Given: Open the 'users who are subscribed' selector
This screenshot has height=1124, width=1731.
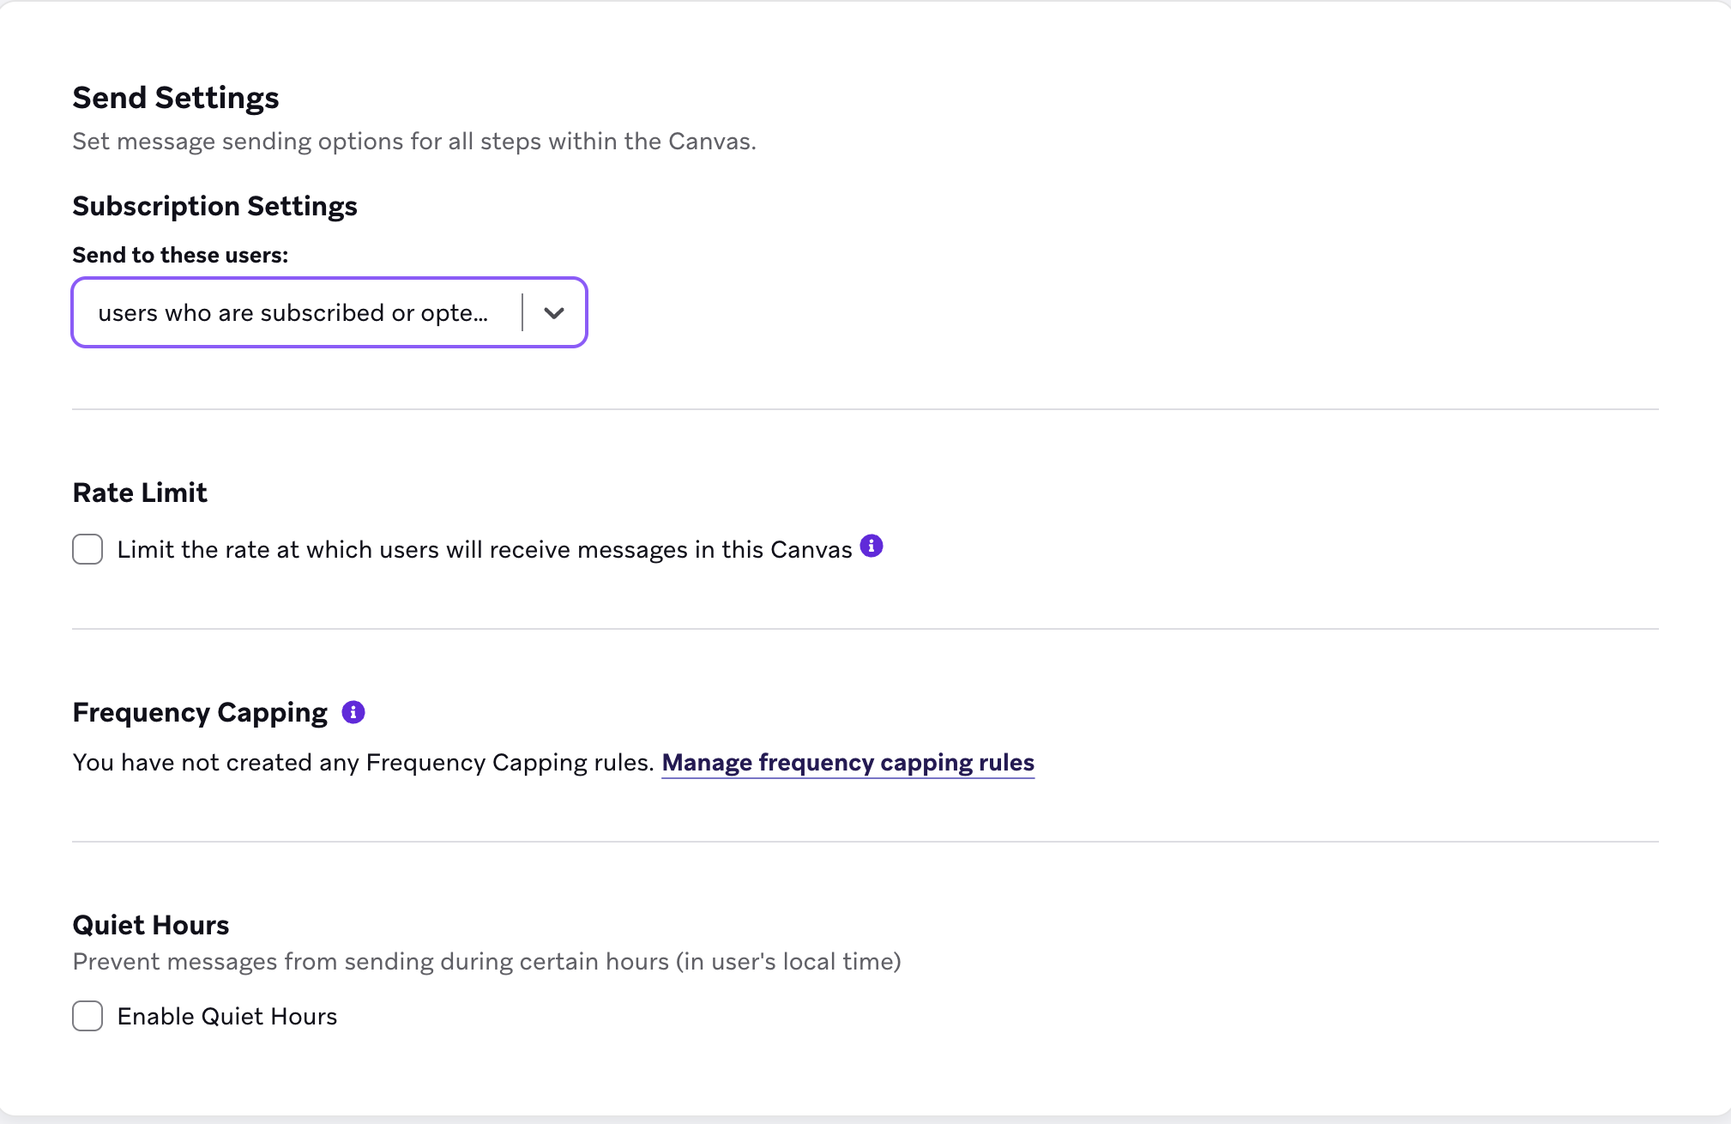Looking at the screenshot, I should (293, 313).
